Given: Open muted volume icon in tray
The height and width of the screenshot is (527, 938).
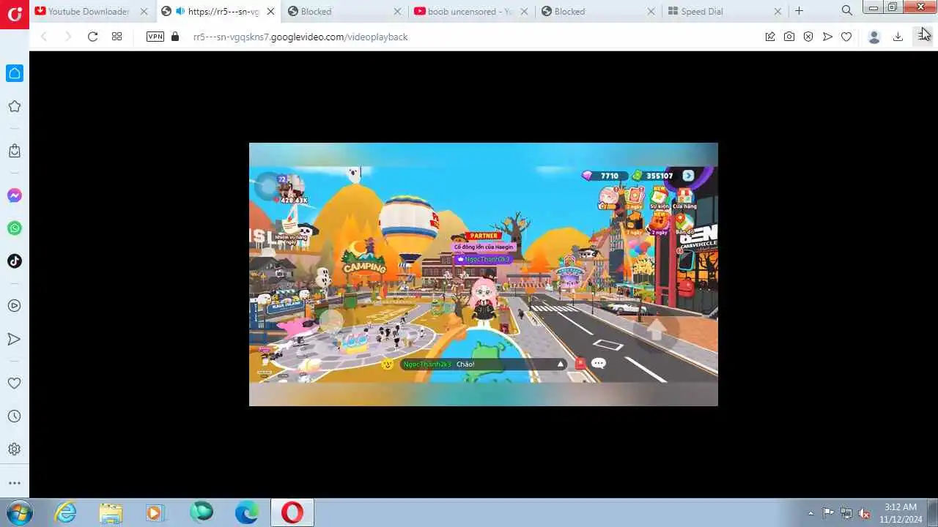Looking at the screenshot, I should click(865, 513).
